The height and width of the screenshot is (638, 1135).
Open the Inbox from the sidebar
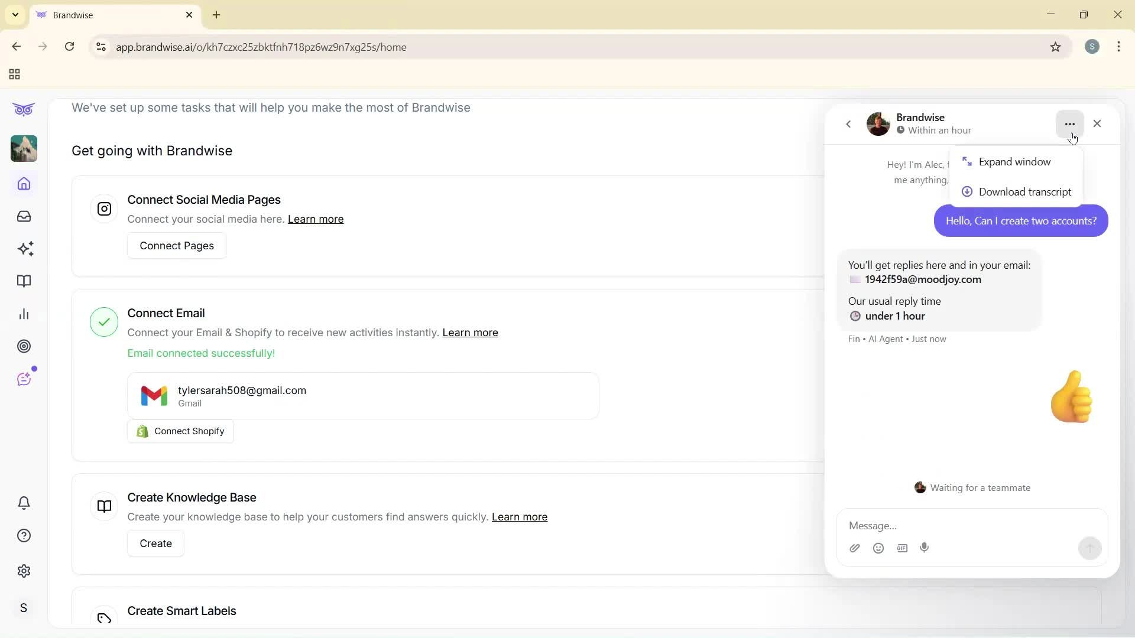coord(24,216)
